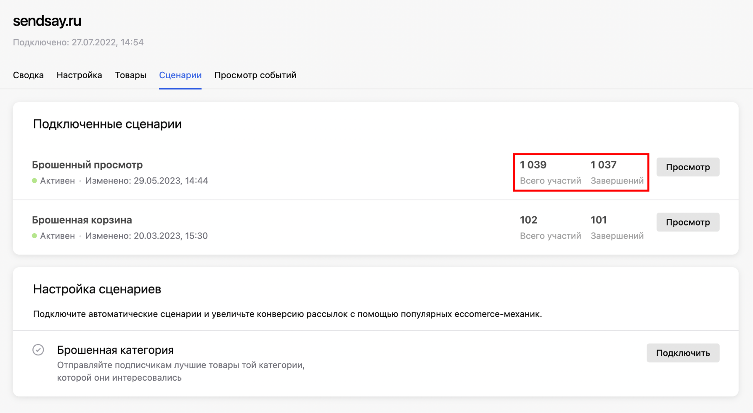The width and height of the screenshot is (753, 413).
Task: Click the checkmark circle icon beside Брошенная категория
Action: [x=38, y=350]
